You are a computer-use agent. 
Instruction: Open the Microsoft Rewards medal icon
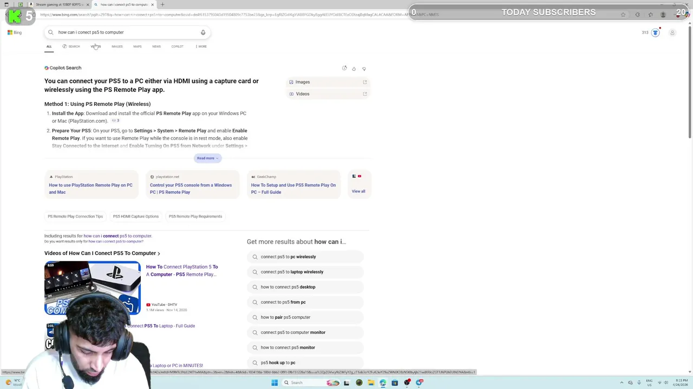click(655, 32)
